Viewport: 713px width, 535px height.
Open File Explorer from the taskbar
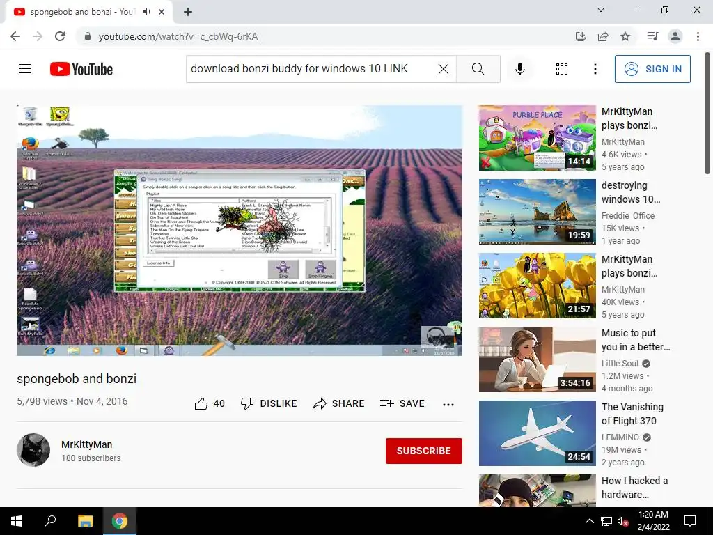[x=85, y=521]
